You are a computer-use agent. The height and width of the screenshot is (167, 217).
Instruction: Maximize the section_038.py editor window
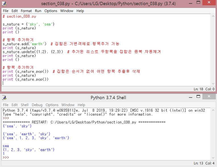point(198,3)
